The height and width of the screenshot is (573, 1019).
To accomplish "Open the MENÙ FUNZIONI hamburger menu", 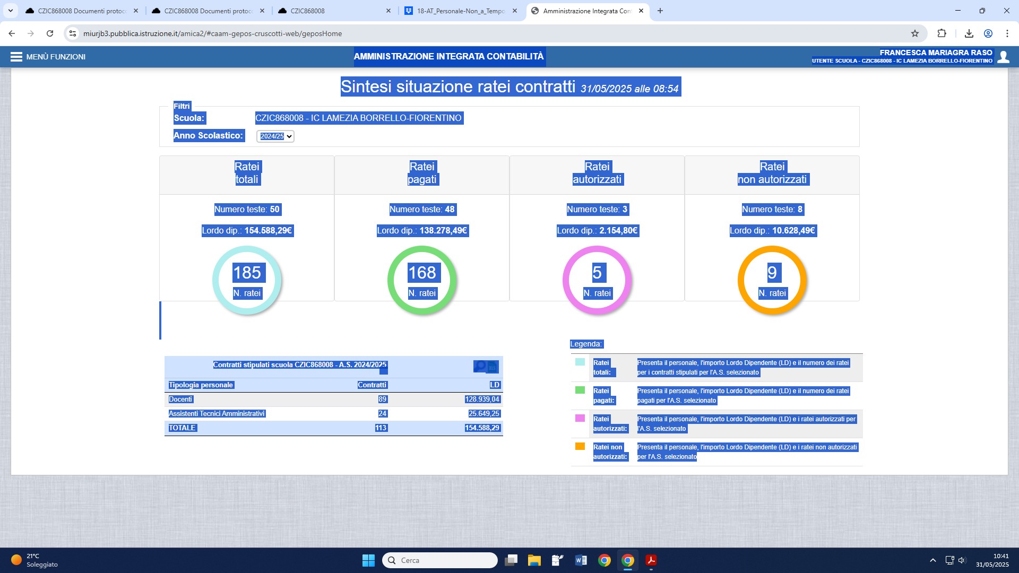I will pyautogui.click(x=48, y=57).
